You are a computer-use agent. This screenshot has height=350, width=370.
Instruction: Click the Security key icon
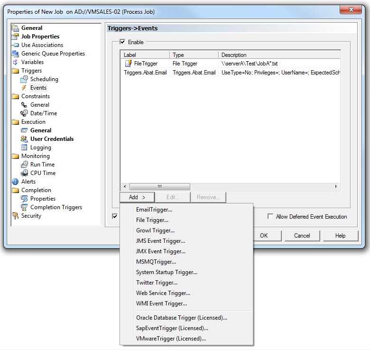[x=15, y=216]
